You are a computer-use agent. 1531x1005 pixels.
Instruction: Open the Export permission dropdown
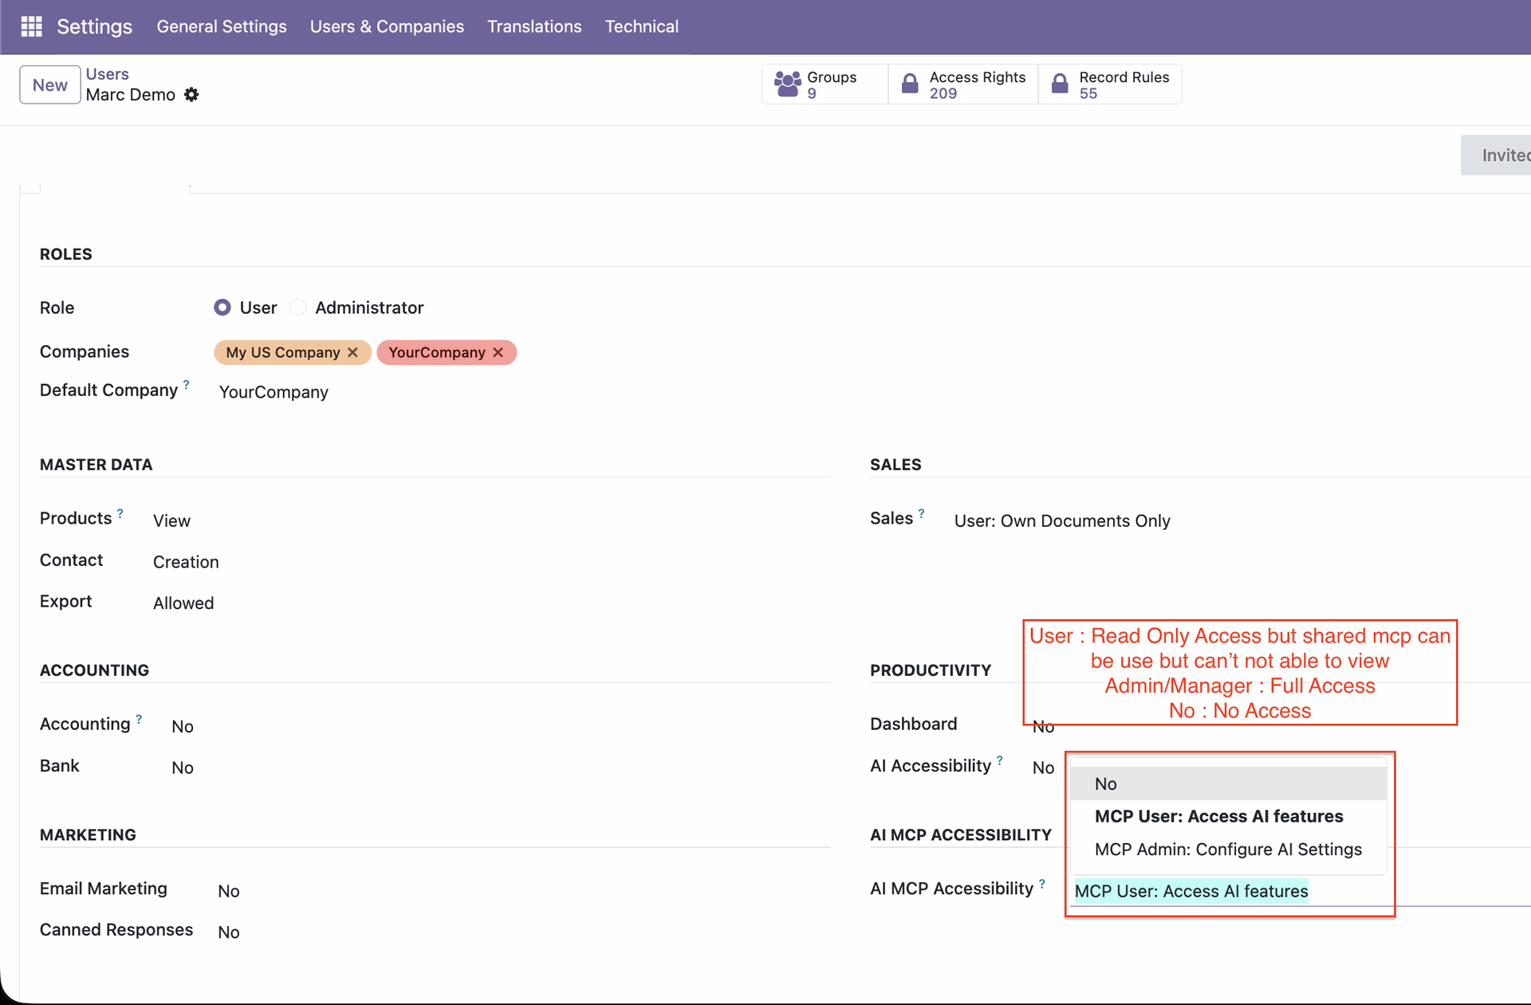[x=183, y=603]
